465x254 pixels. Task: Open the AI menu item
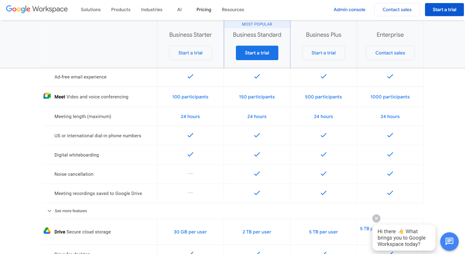coord(179,10)
